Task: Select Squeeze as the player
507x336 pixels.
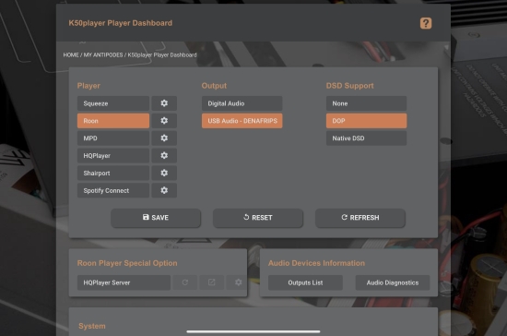Action: click(113, 103)
